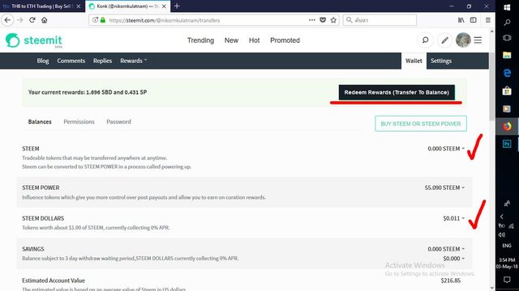Open the Windows Start button
Image resolution: width=519 pixels, height=291 pixels.
click(507, 7)
